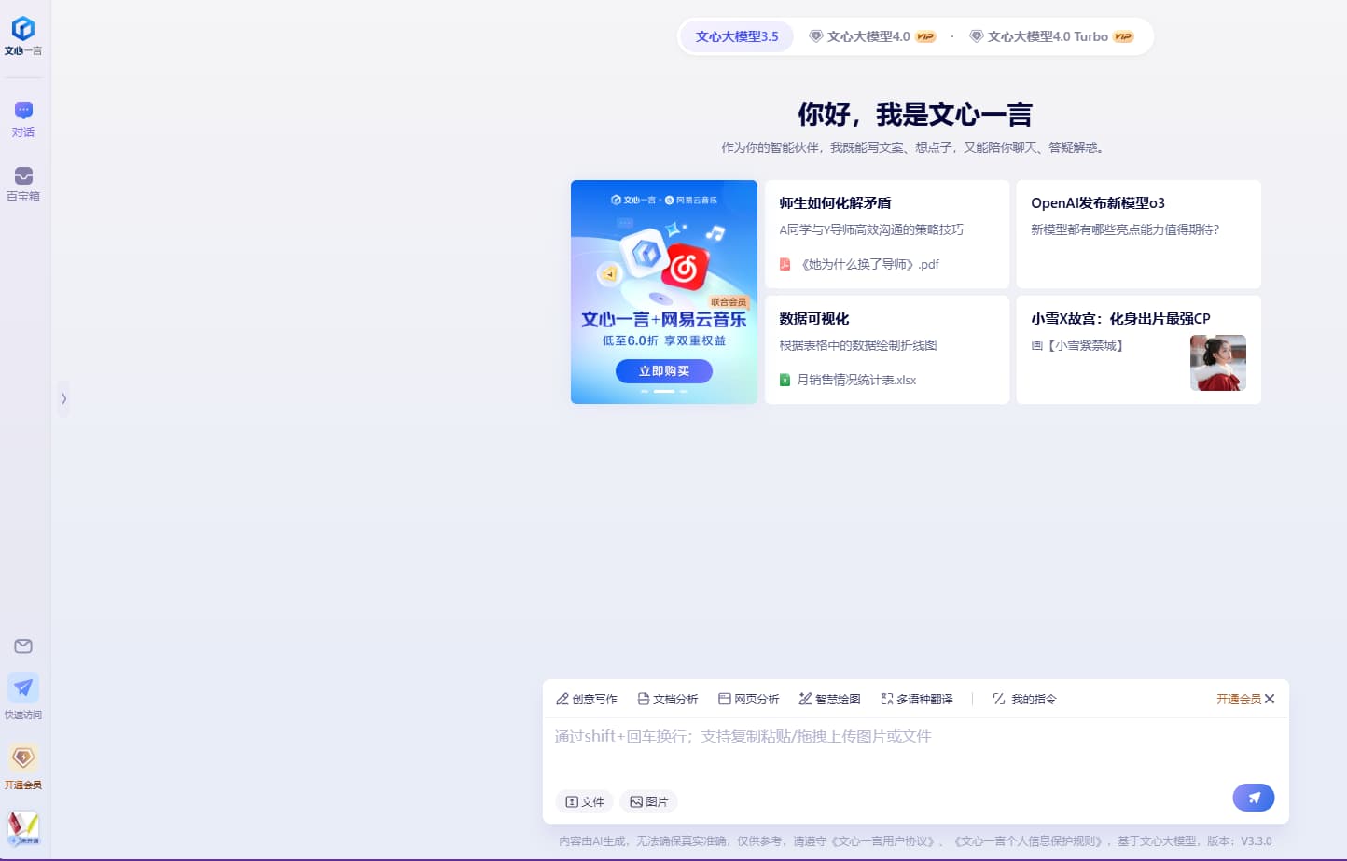Click the 立即购买 button on the banner
The height and width of the screenshot is (861, 1347).
664,371
